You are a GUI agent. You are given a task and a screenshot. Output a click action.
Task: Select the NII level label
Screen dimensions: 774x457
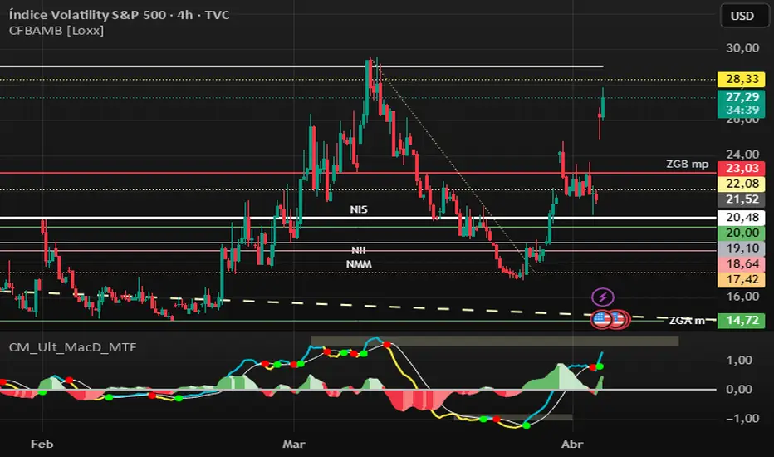(359, 250)
